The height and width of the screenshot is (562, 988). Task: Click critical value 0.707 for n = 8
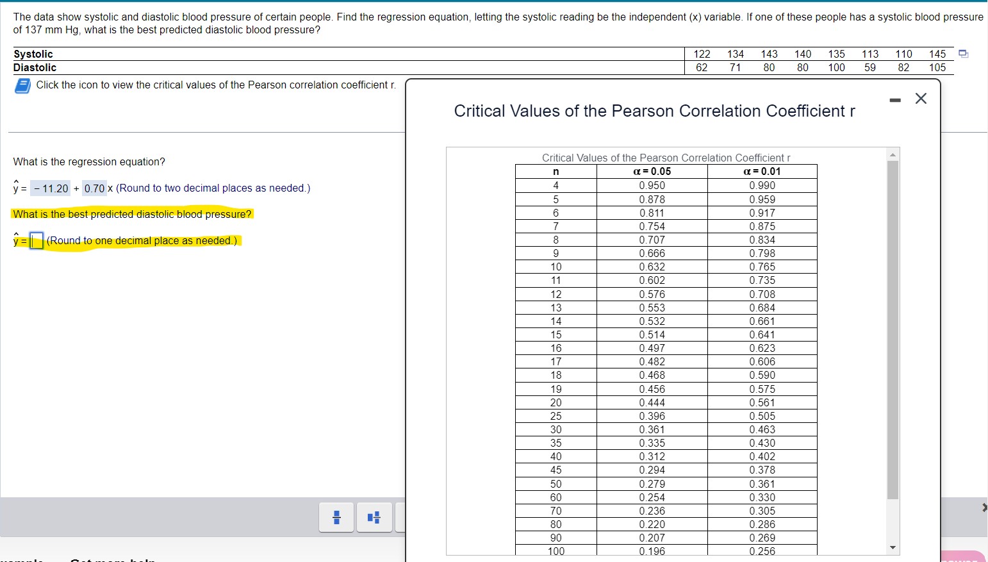[652, 240]
